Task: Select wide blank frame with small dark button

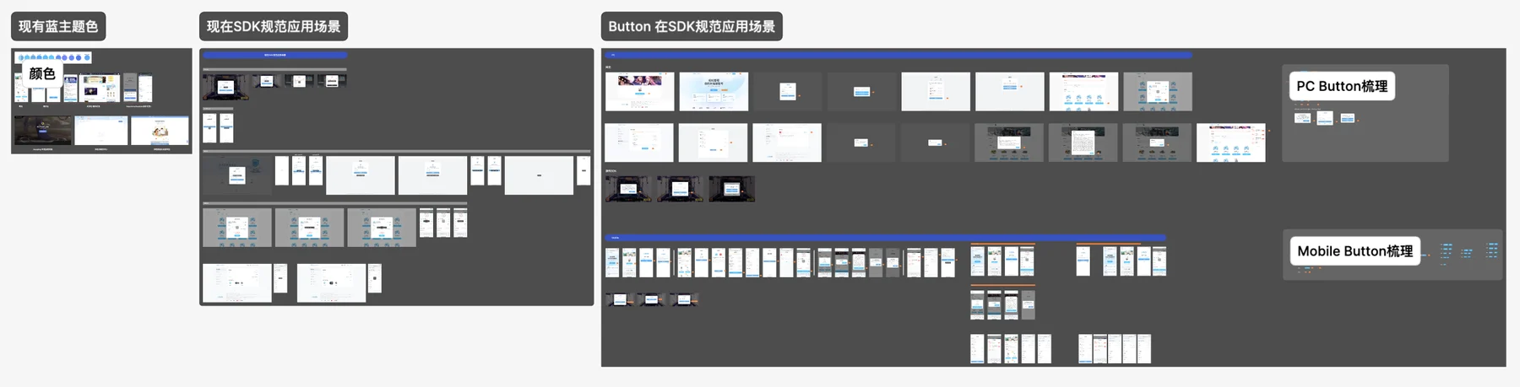Action: [x=539, y=175]
